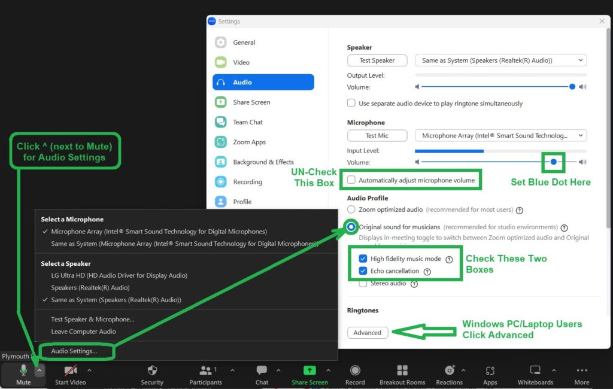The width and height of the screenshot is (613, 389).
Task: Close the Settings window
Action: coord(602,21)
